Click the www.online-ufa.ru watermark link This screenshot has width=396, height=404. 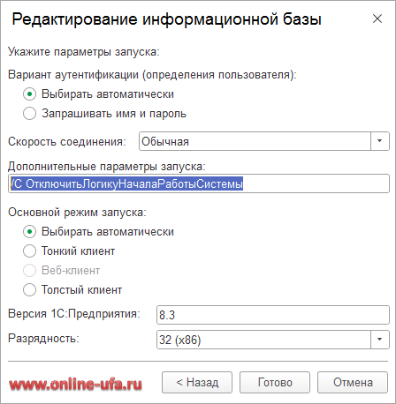(75, 385)
